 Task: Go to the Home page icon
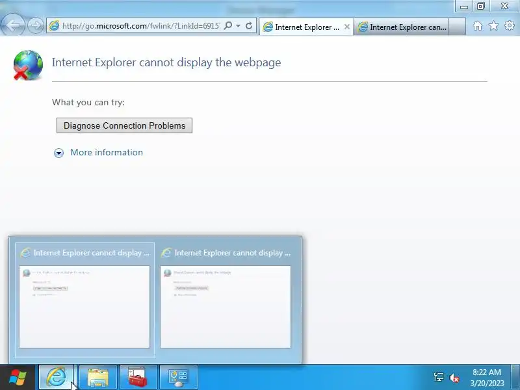pos(478,26)
